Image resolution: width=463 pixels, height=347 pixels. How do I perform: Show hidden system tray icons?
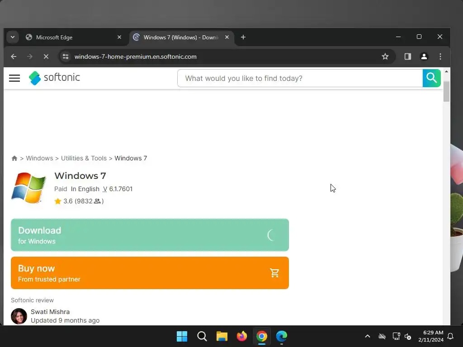[368, 336]
